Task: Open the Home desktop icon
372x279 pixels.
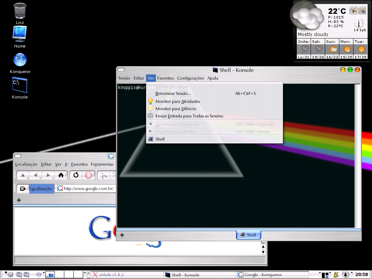Action: click(x=20, y=34)
